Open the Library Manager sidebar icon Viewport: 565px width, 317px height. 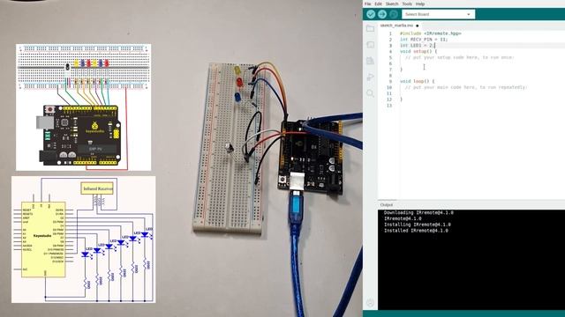pos(370,61)
